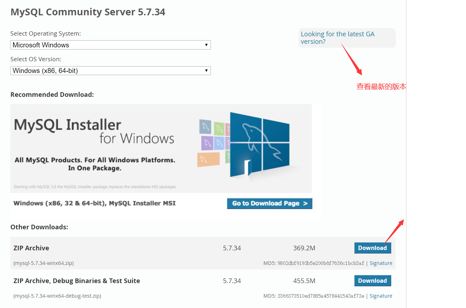Screen dimensions: 466x308
Task: Click the filename (mysql-5.7.34-winx64-debug-test.zip)
Action: tap(57, 296)
